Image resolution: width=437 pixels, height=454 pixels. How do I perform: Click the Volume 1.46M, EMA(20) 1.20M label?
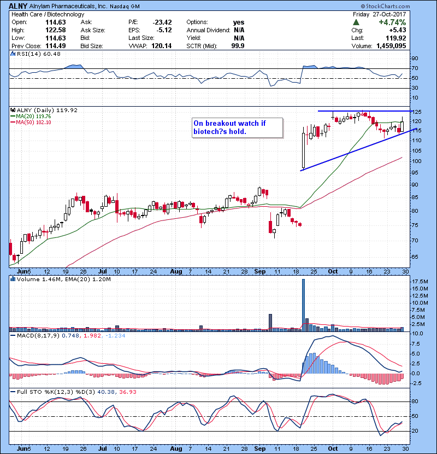[63, 280]
